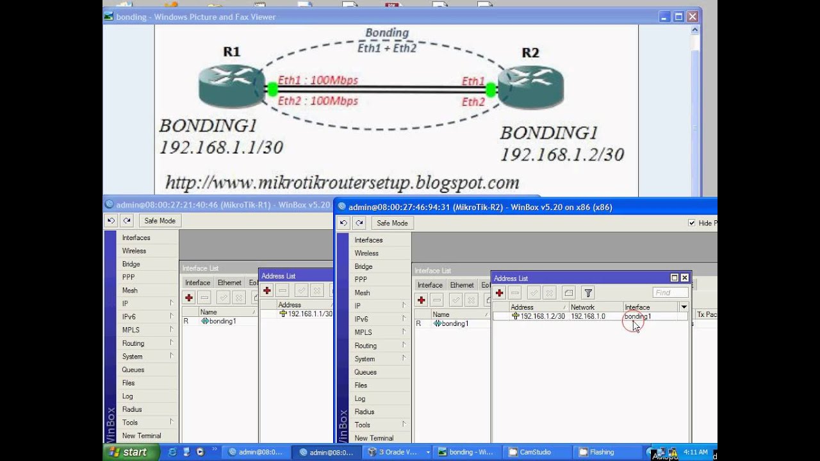The image size is (820, 461).
Task: Open Queues in the MikroTik-R1 menu
Action: (133, 369)
